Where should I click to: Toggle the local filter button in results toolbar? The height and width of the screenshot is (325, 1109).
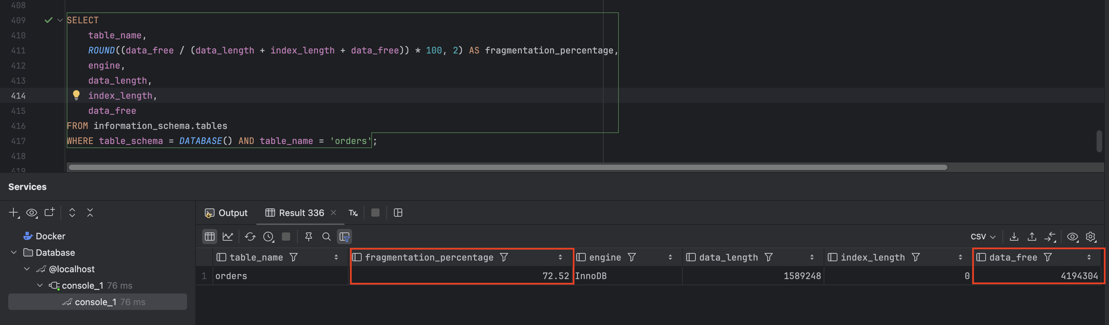[344, 237]
